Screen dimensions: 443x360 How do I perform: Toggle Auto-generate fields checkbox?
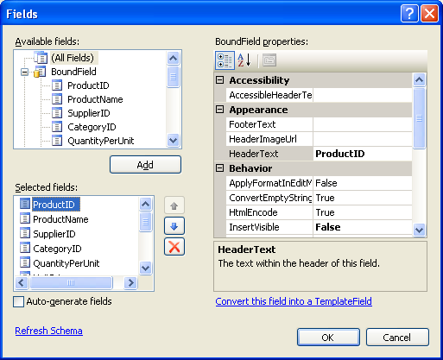(x=19, y=301)
